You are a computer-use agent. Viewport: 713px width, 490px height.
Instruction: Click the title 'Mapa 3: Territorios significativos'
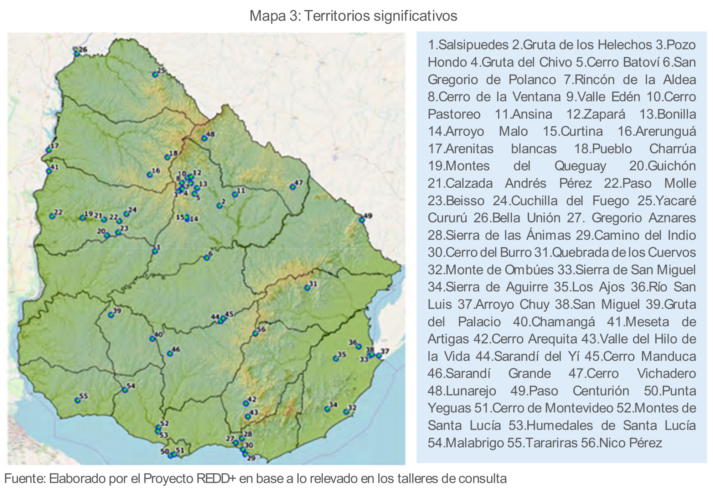(x=353, y=16)
